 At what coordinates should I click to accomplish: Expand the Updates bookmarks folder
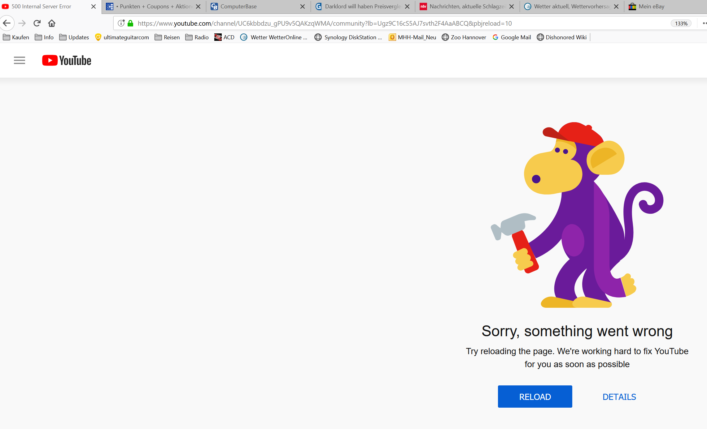click(x=74, y=37)
